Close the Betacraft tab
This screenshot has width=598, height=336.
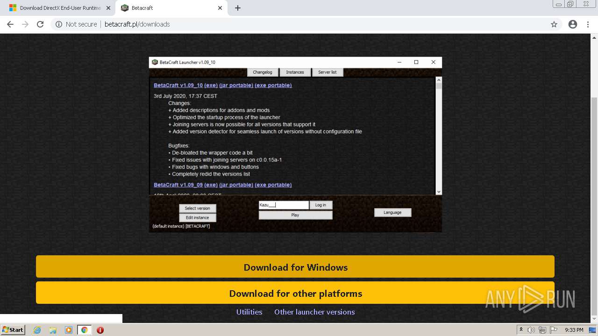(220, 8)
